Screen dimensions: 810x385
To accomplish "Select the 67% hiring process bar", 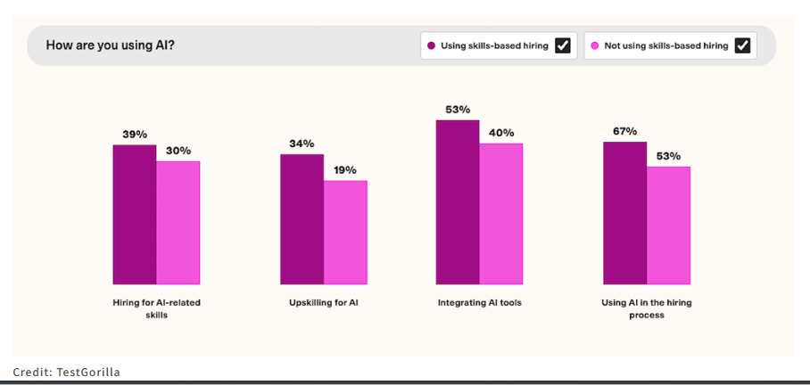I will (624, 213).
